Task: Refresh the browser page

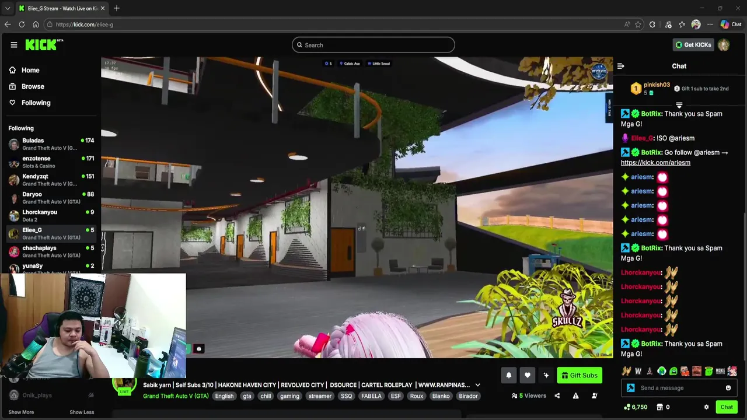Action: 22,24
